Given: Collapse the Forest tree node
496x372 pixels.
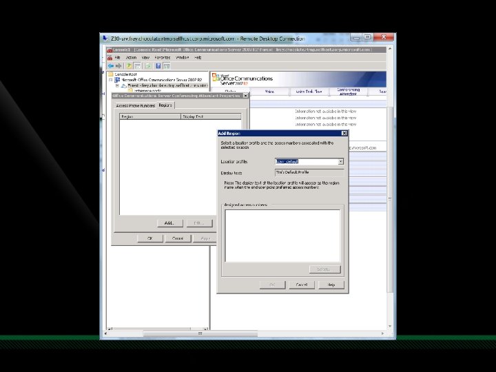Looking at the screenshot, I should 117,85.
